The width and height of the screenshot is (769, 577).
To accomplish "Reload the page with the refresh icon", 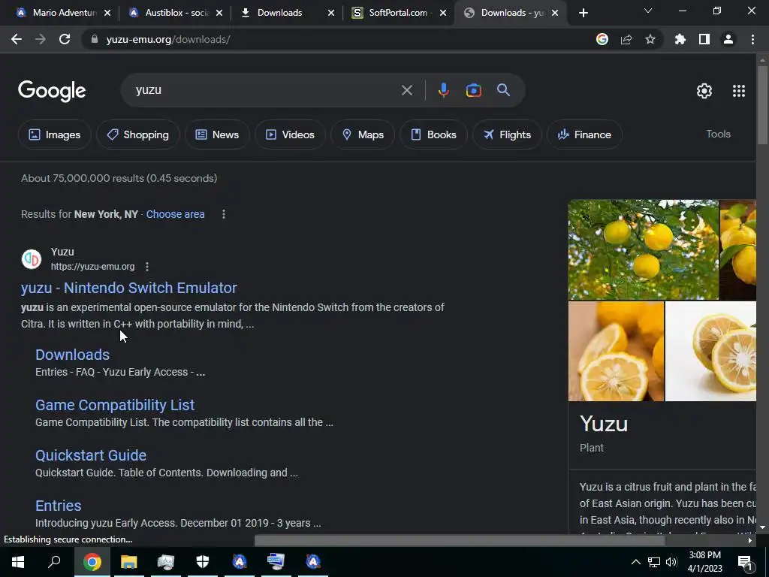I will [x=65, y=39].
